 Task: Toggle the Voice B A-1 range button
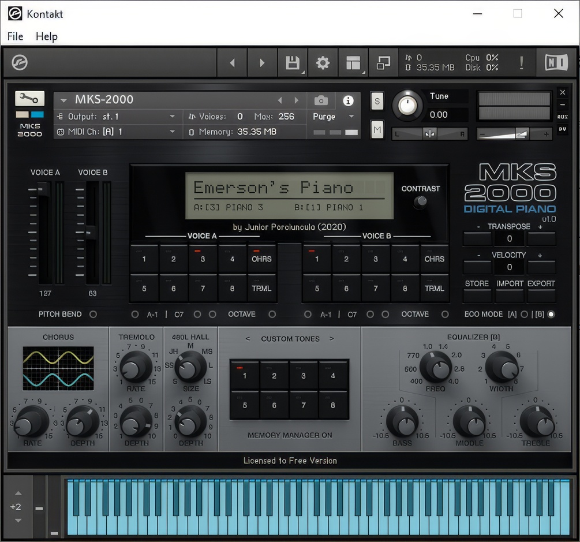point(308,314)
